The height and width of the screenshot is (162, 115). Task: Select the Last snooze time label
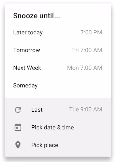tap(37, 110)
